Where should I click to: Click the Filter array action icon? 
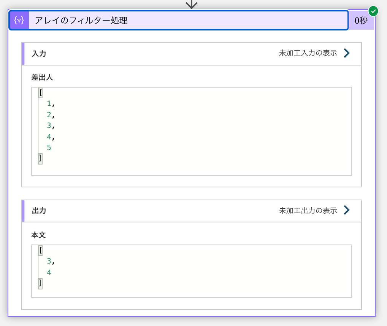pos(19,20)
